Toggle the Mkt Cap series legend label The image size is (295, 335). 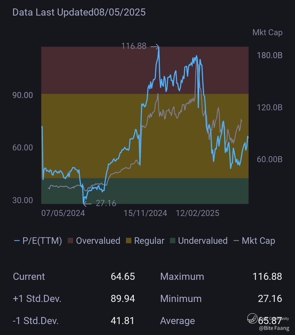(258, 241)
